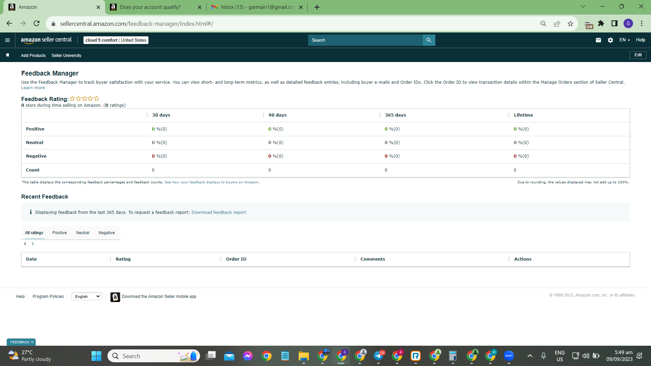Viewport: 651px width, 366px height.
Task: Open the taskbar weather widget
Action: click(x=30, y=356)
